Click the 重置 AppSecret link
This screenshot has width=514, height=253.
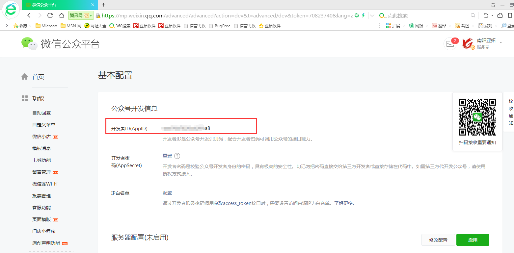167,156
